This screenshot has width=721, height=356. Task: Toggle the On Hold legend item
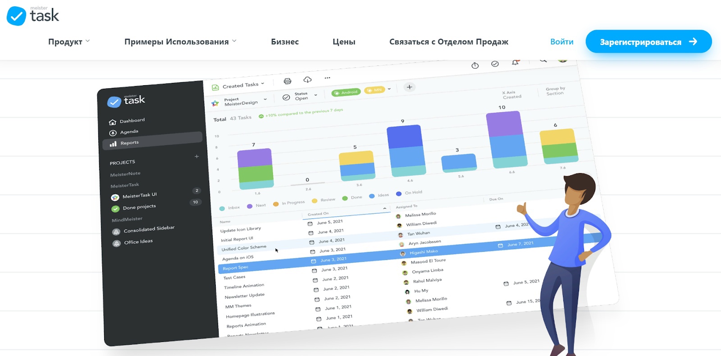[409, 193]
